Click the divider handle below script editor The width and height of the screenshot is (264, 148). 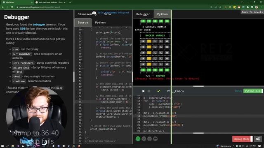[x=198, y=133]
